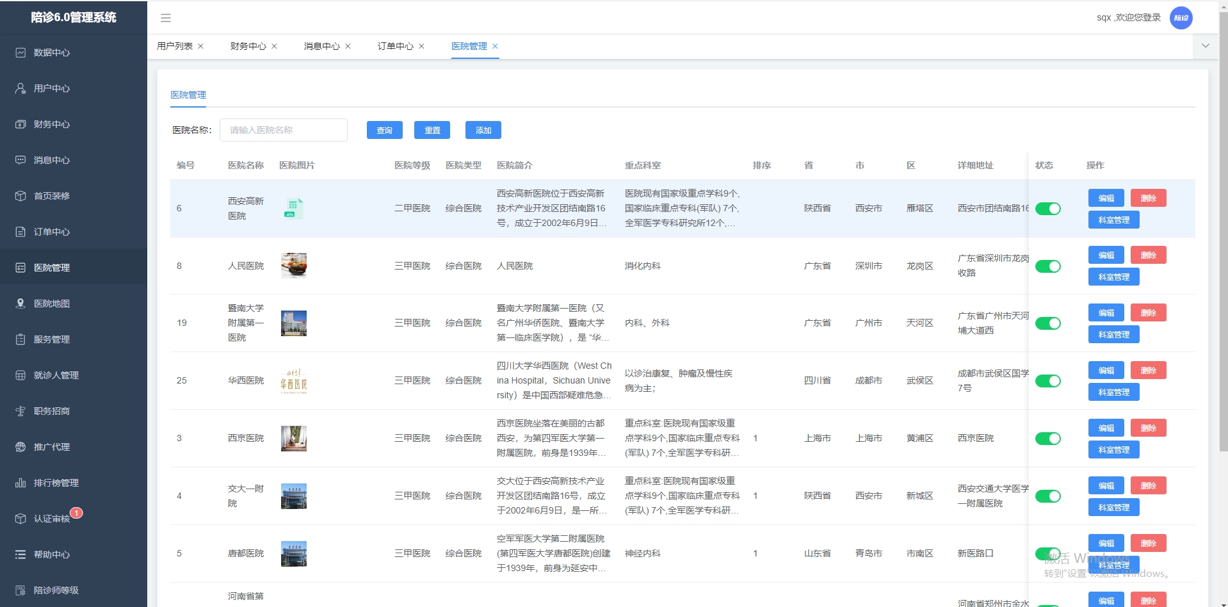Switch to the 财务中心 tab
The width and height of the screenshot is (1228, 607).
248,46
